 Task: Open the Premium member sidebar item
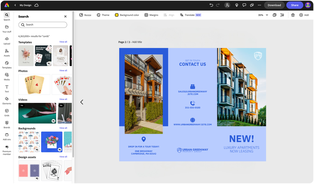[x=7, y=150]
